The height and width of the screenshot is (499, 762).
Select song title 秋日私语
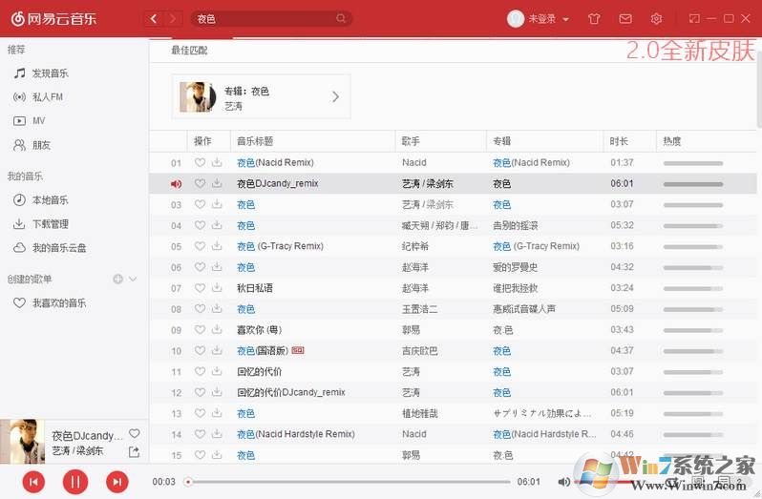(x=255, y=288)
